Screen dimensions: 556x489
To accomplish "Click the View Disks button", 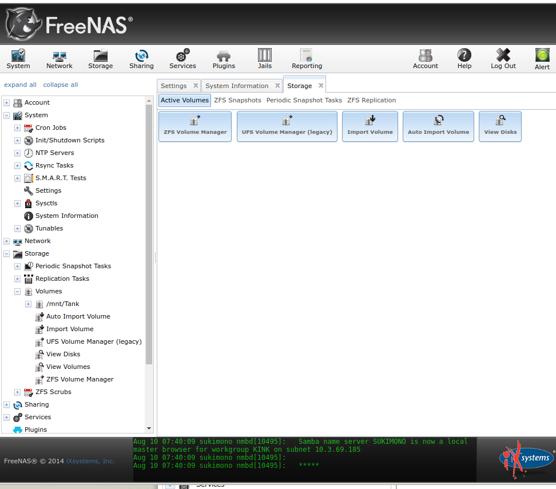I will coord(500,126).
